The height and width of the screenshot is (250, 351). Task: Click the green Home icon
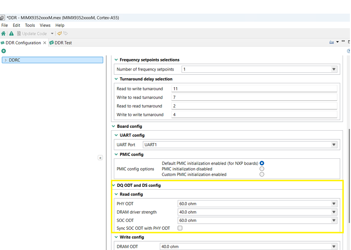(4, 34)
